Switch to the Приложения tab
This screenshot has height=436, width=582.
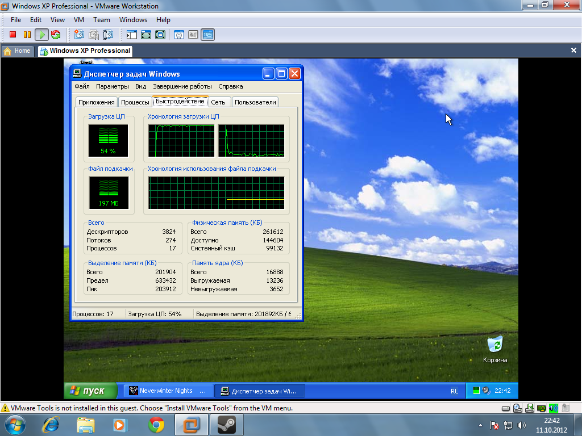point(97,102)
